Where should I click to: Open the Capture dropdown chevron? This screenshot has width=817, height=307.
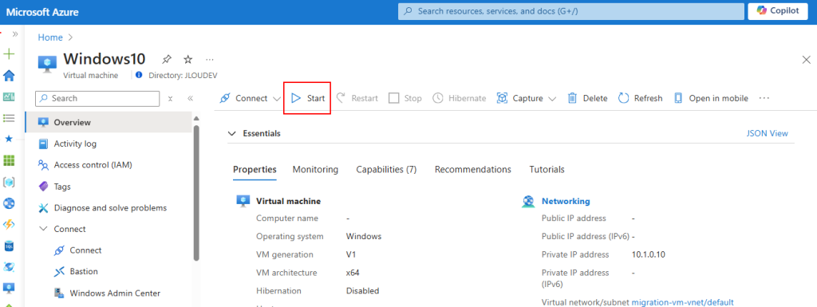[552, 99]
